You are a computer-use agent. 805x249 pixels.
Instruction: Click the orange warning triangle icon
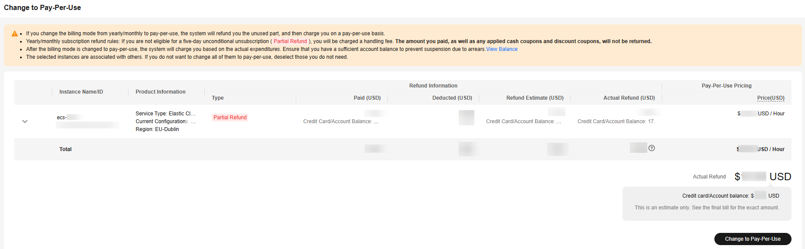(x=15, y=34)
